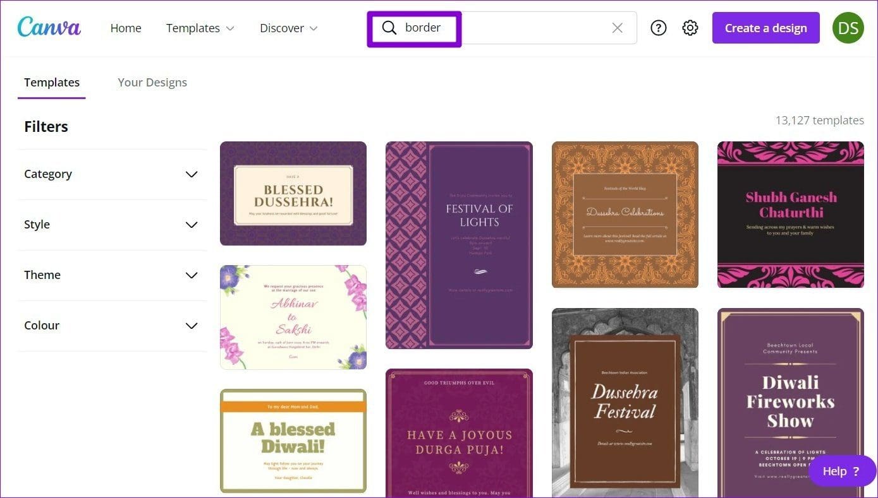
Task: Switch to the Your Designs tab
Action: (x=152, y=82)
